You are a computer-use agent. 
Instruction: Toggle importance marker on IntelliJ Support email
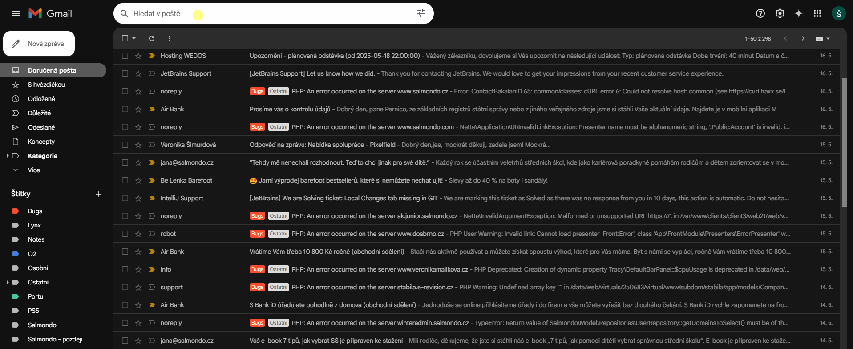point(152,198)
